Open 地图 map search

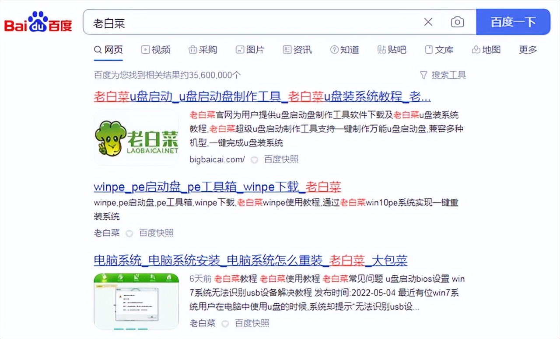coord(486,49)
